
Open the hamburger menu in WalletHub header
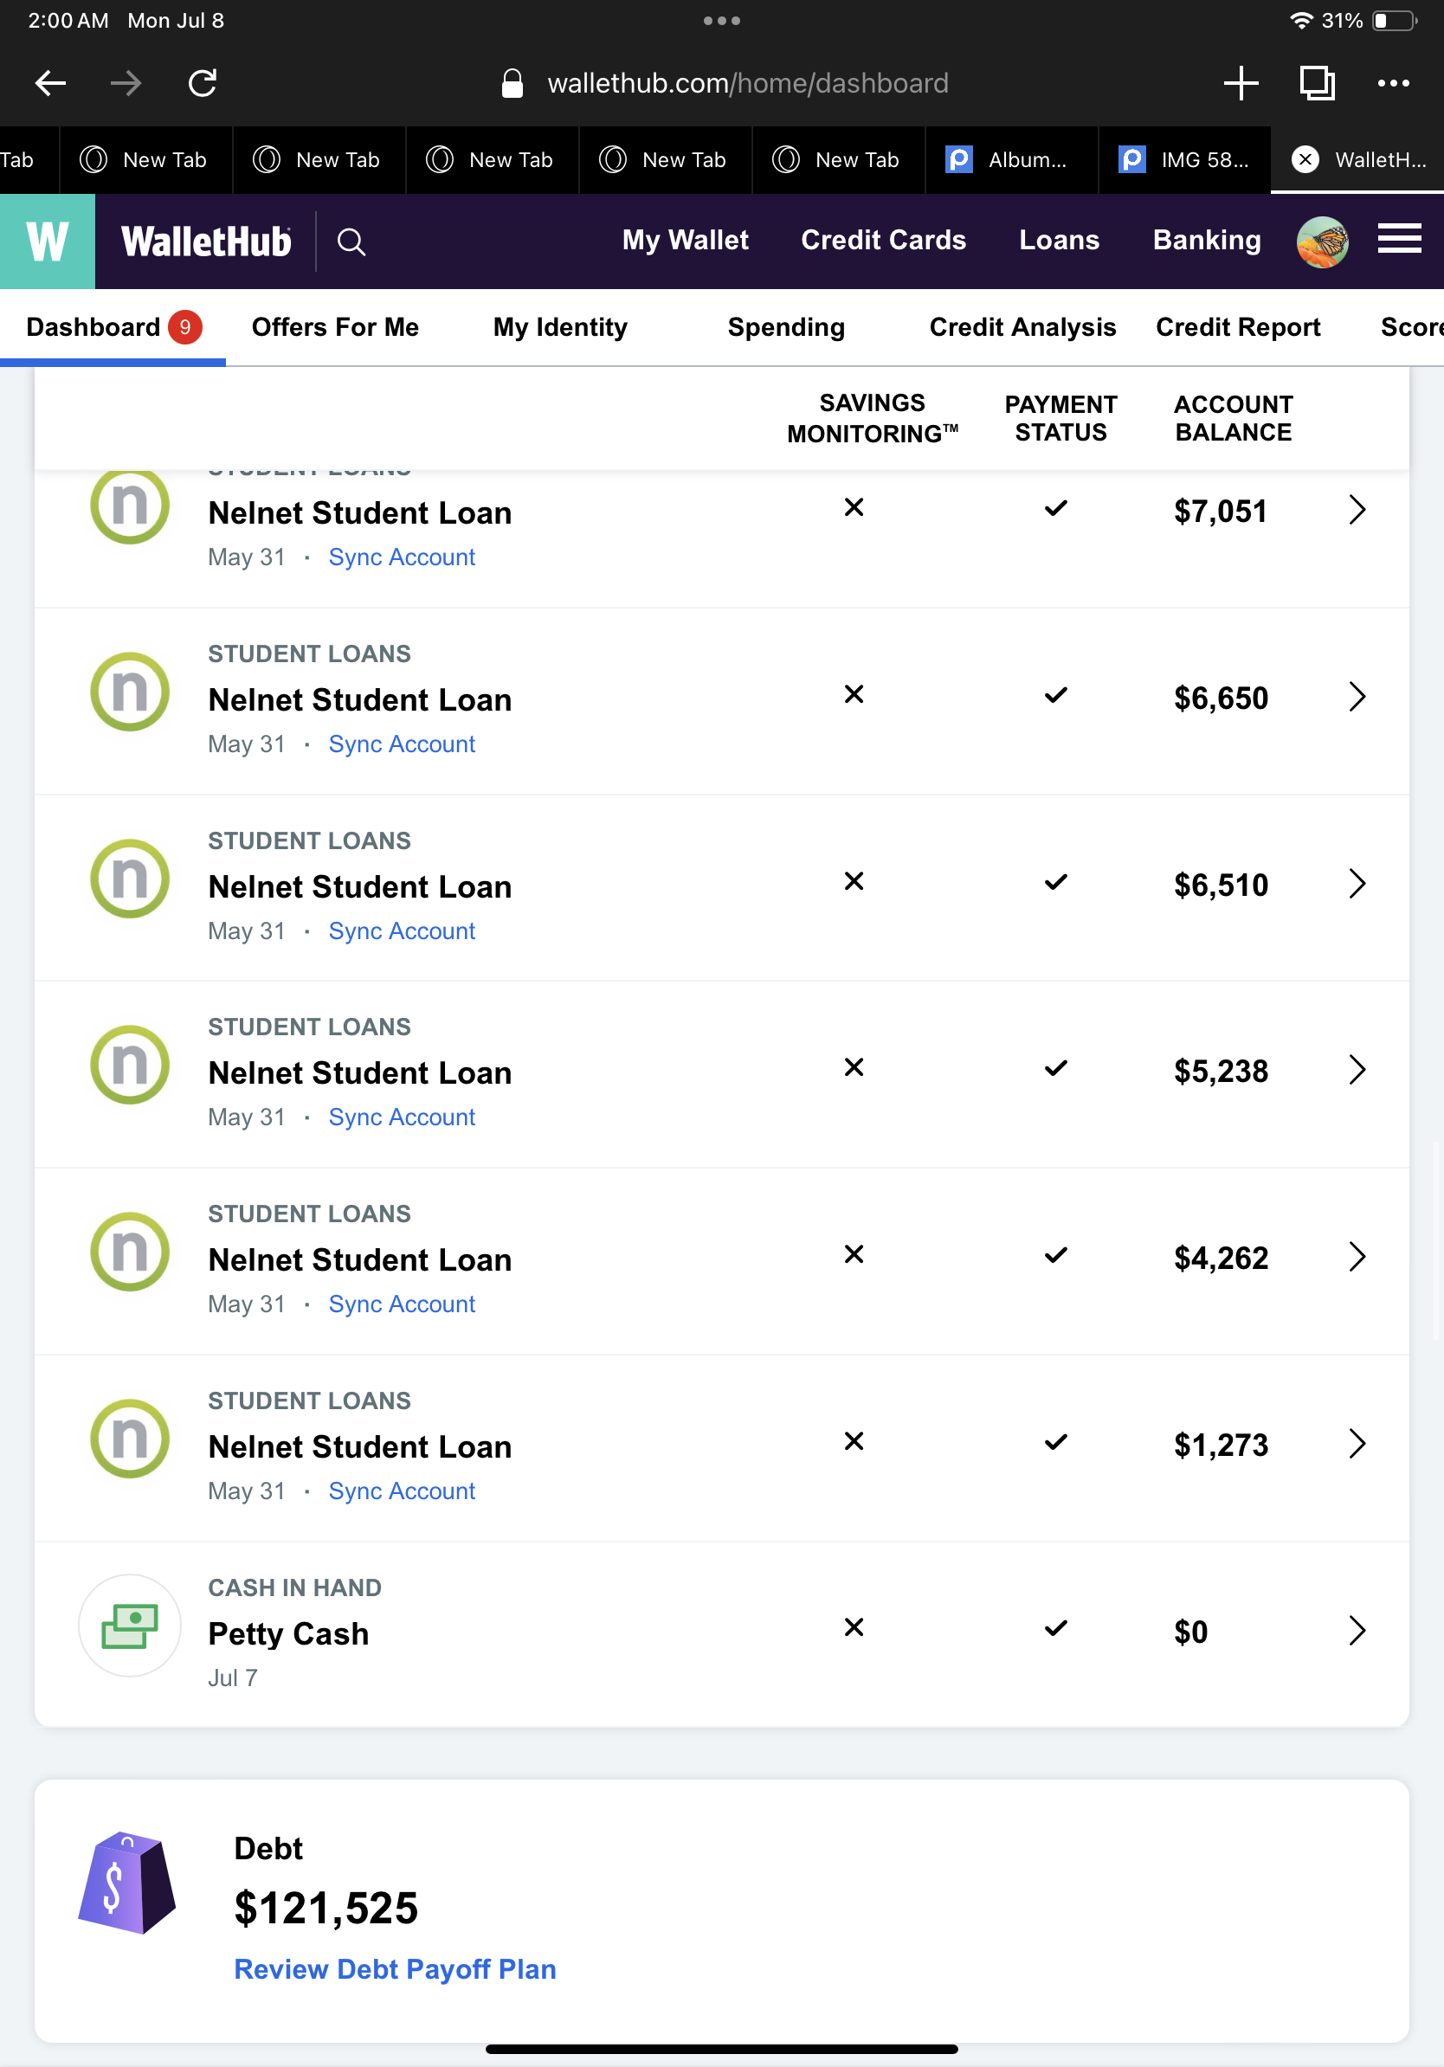tap(1399, 240)
